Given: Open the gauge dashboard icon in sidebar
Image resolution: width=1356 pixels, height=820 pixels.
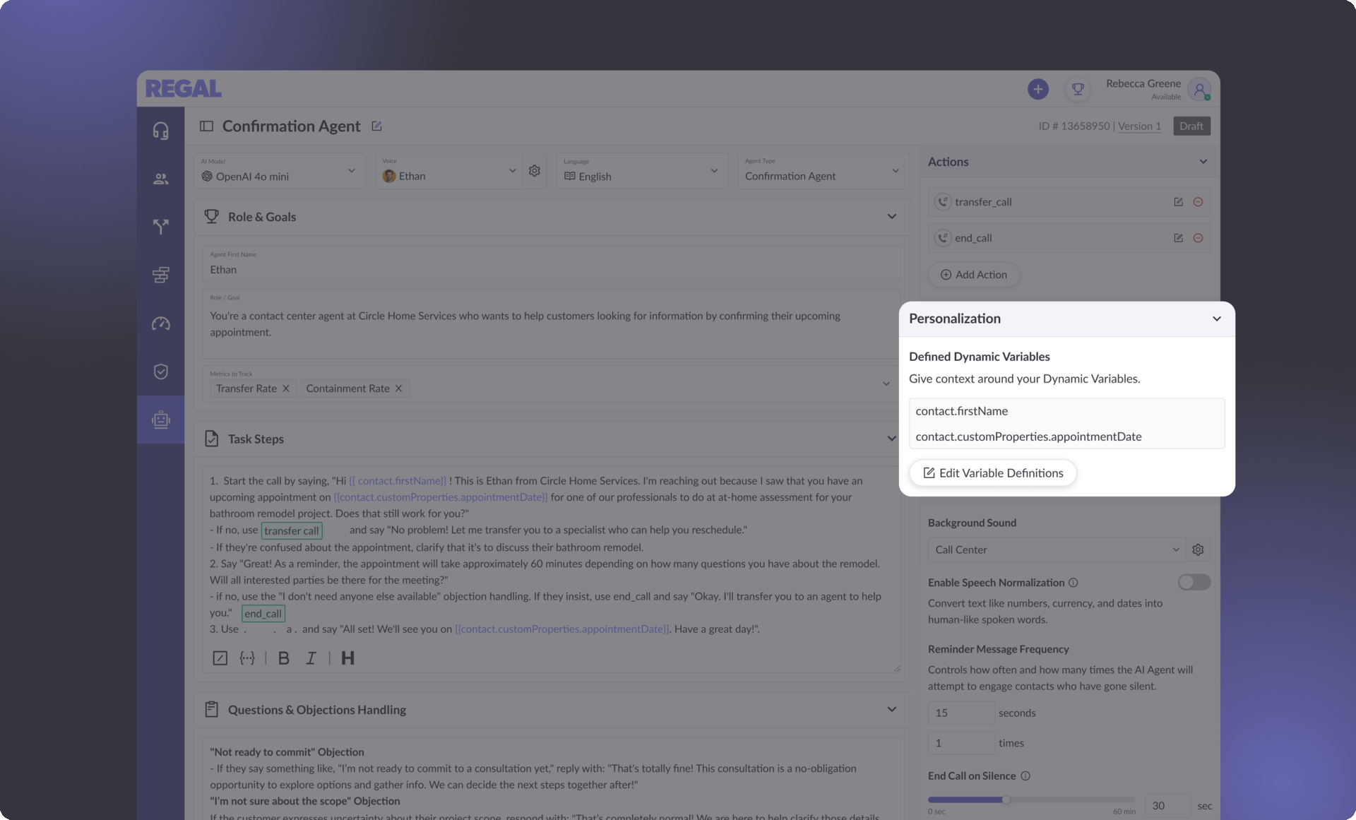Looking at the screenshot, I should [161, 323].
